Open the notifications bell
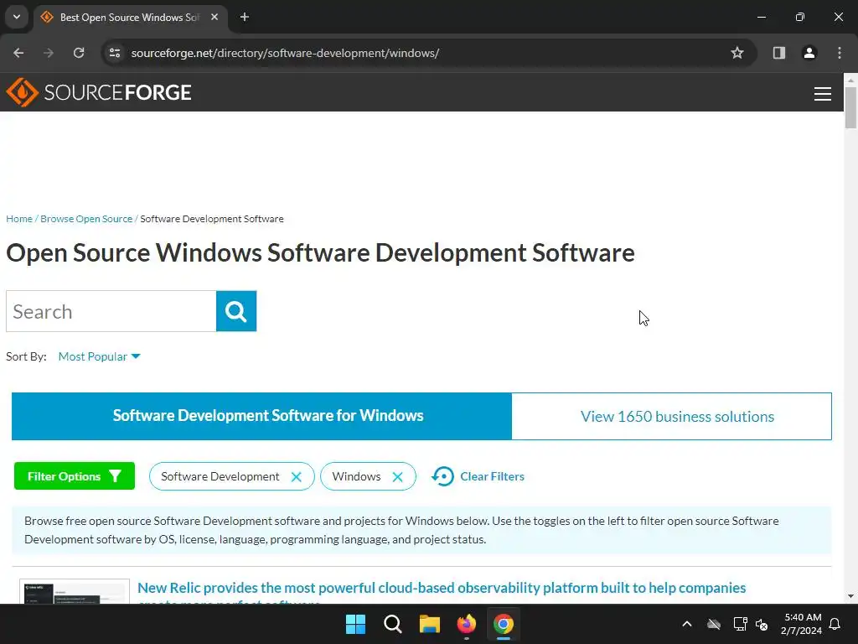 point(835,624)
